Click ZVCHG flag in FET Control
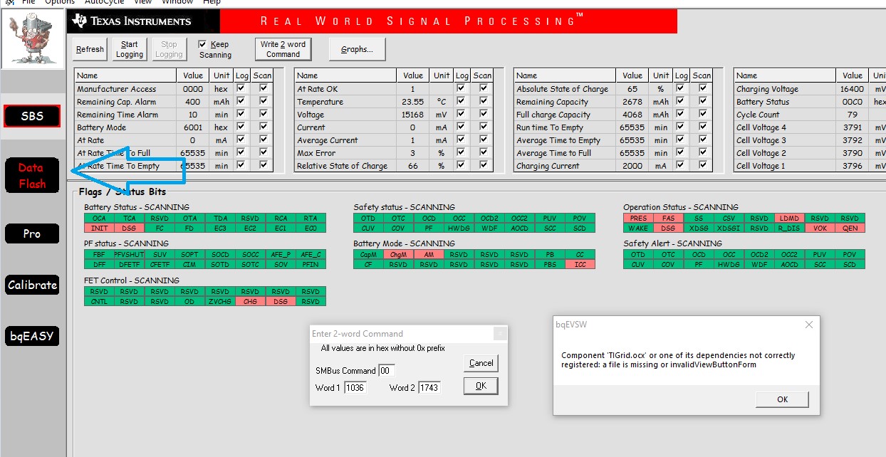 point(220,301)
